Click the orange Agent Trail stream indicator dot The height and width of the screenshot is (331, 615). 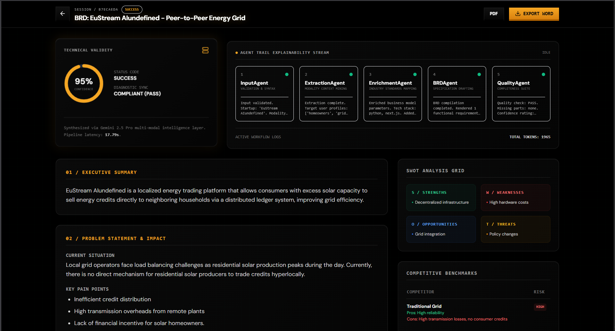coord(236,53)
